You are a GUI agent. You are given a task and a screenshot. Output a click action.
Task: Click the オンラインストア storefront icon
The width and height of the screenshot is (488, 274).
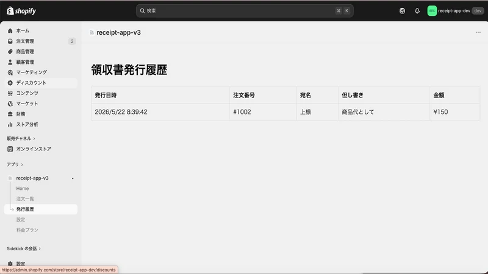pos(10,149)
